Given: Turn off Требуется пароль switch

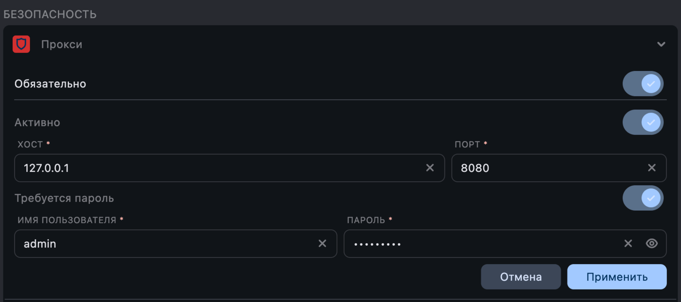Looking at the screenshot, I should click(x=643, y=198).
